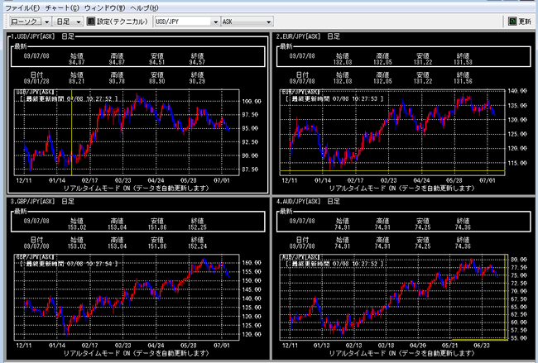Open the チャート(C) menu

[x=62, y=7]
